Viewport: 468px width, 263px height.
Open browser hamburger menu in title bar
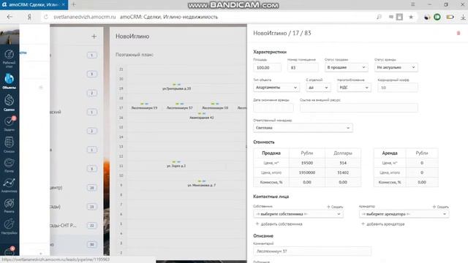coord(412,4)
